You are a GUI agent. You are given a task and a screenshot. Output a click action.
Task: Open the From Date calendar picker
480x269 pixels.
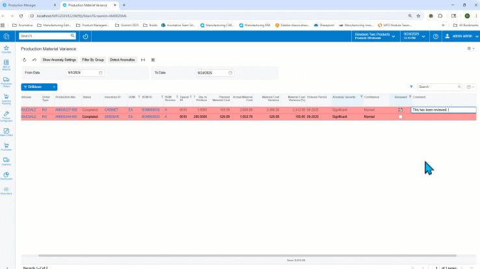coord(100,73)
